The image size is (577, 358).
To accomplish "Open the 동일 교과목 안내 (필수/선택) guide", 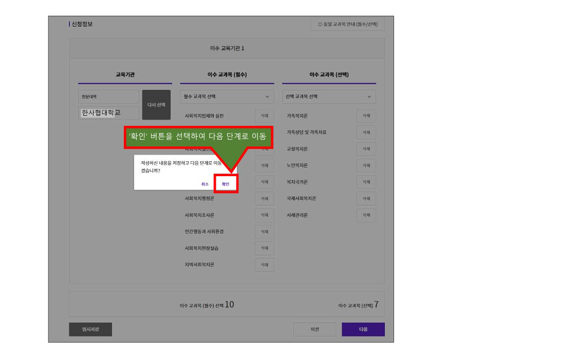I will (x=348, y=24).
